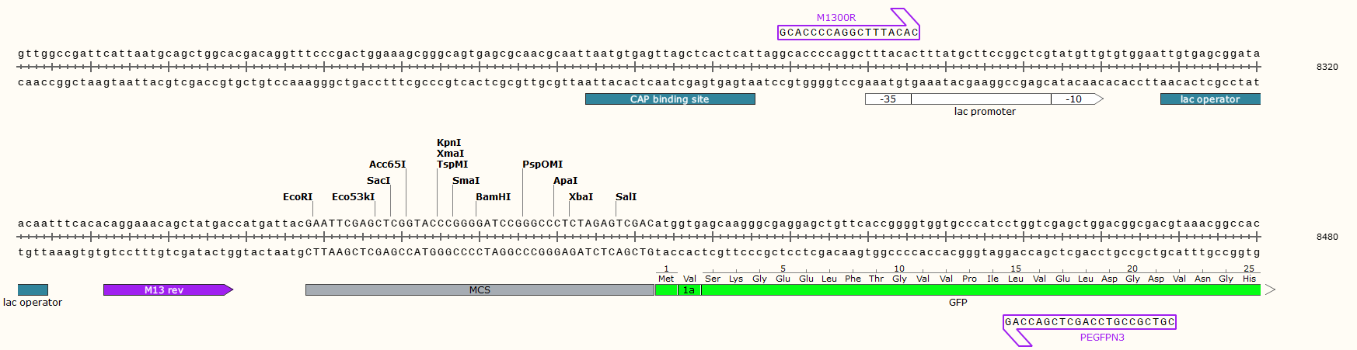Click the PEGFPN3 primer arrow

[x=1089, y=322]
